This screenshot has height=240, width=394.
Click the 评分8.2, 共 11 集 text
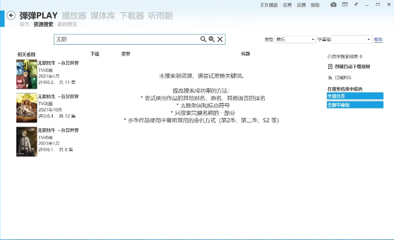(57, 83)
